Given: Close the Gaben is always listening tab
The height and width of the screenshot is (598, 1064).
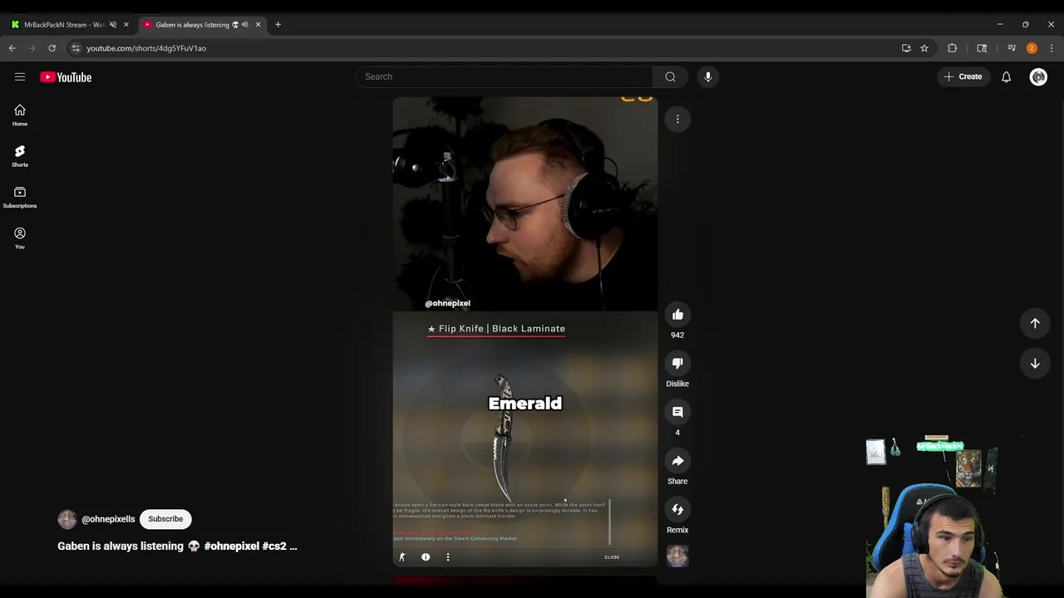Looking at the screenshot, I should 258,25.
